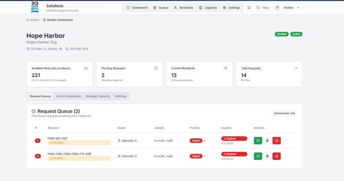Decline request FWD-QFJ-587 with red X

tap(277, 140)
